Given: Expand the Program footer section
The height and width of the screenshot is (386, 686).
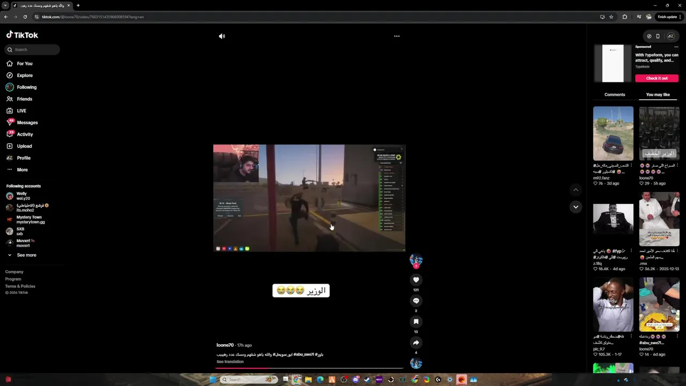Looking at the screenshot, I should point(13,279).
